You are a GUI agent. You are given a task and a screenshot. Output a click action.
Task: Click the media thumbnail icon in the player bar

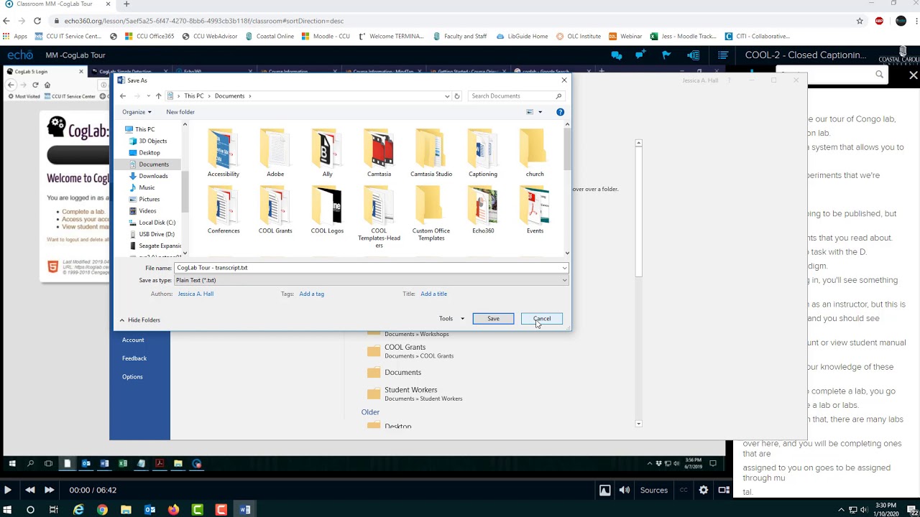604,490
